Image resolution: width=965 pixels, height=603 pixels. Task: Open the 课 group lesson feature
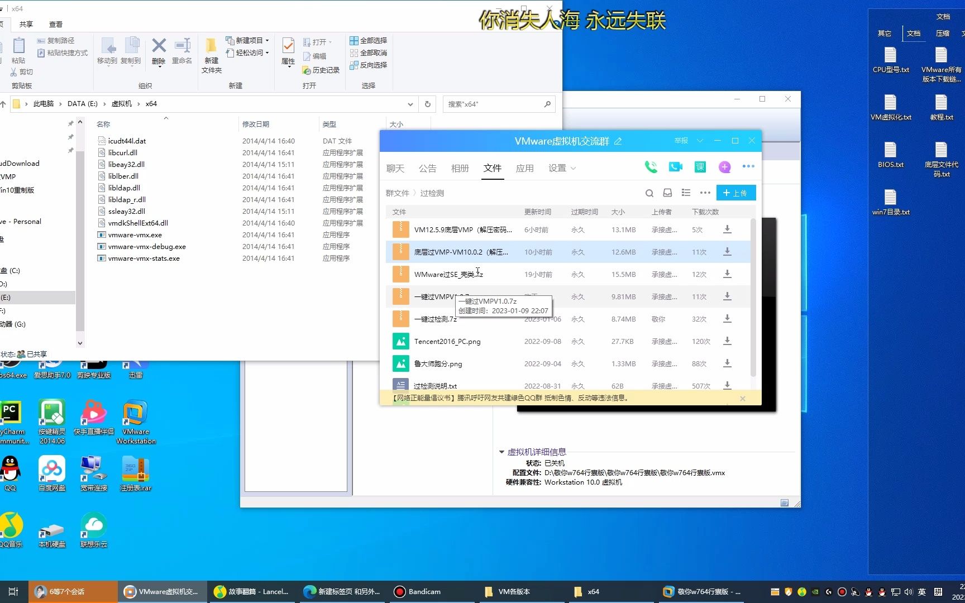(x=700, y=166)
